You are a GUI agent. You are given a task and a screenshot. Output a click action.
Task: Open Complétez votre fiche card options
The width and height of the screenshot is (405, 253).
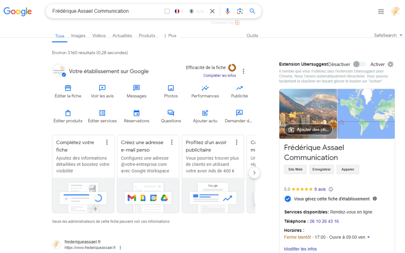coord(107,142)
